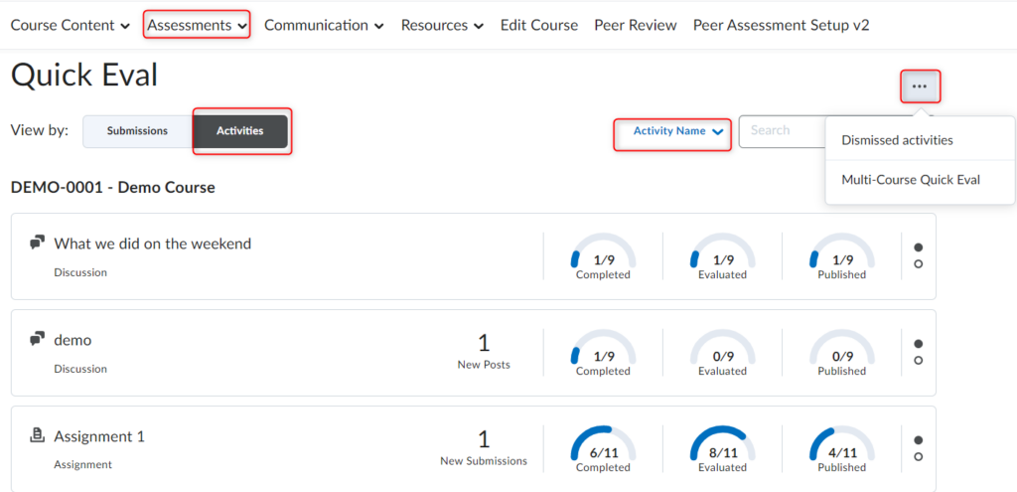Click status dots on the demo discussion row

tap(918, 352)
